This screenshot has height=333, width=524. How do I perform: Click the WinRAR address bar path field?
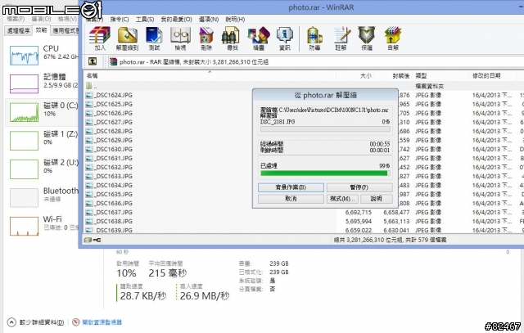click(x=314, y=62)
